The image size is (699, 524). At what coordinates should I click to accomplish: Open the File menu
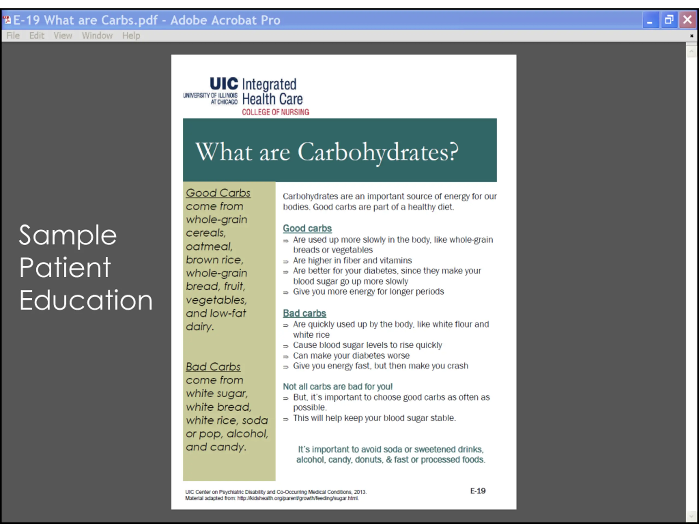[x=13, y=36]
